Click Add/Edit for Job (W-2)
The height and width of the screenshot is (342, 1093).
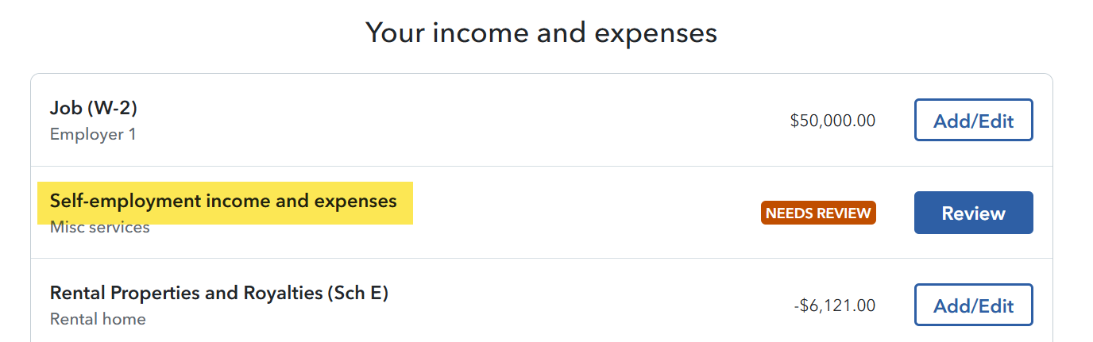click(x=973, y=120)
